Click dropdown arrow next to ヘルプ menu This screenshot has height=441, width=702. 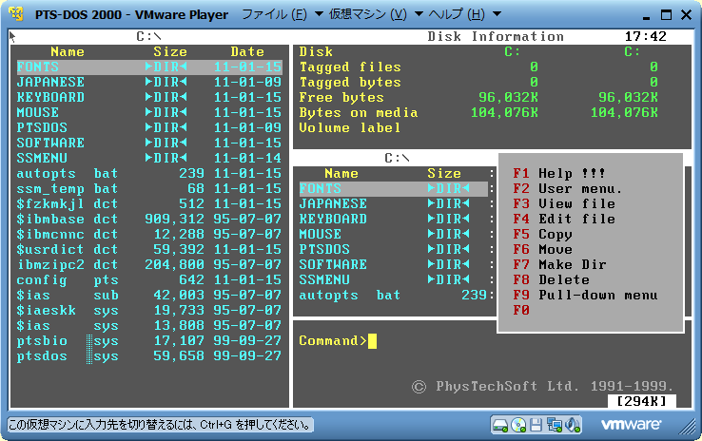tap(497, 14)
